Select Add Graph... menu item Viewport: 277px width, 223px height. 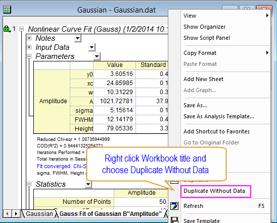click(225, 90)
